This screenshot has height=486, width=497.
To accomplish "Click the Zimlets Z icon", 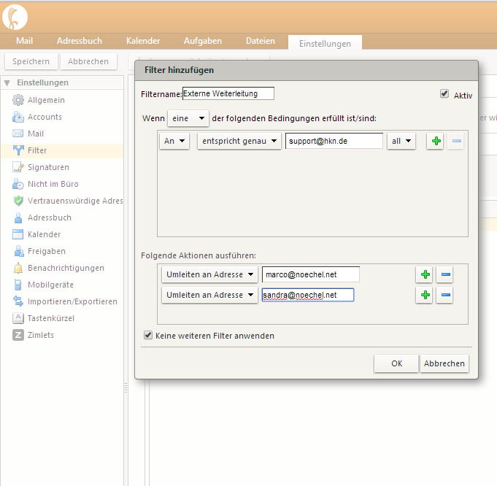I will tap(18, 335).
